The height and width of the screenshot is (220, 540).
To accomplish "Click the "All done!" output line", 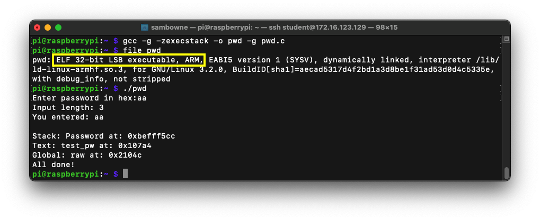I will click(x=54, y=164).
